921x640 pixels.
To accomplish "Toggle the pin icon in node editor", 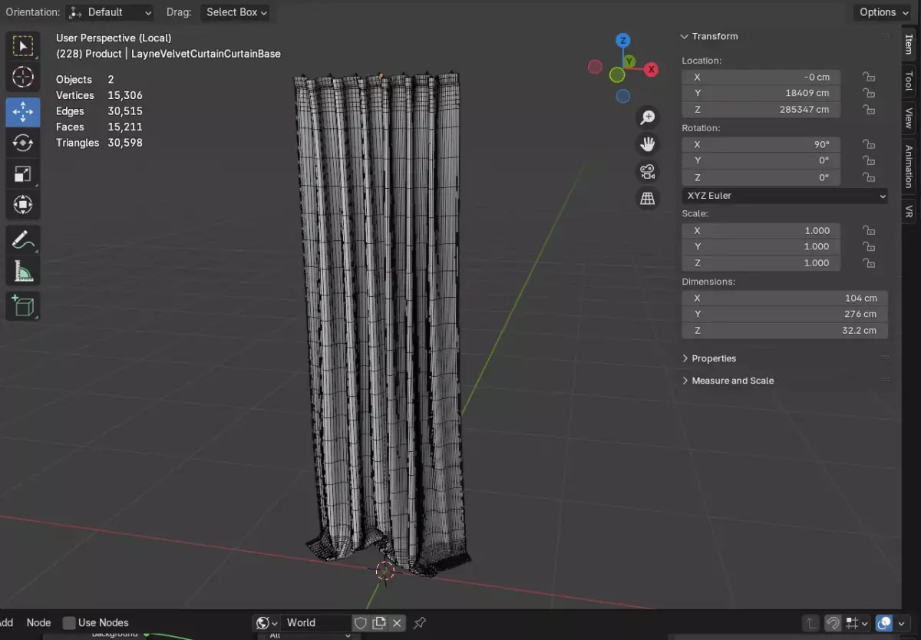I will click(x=420, y=623).
